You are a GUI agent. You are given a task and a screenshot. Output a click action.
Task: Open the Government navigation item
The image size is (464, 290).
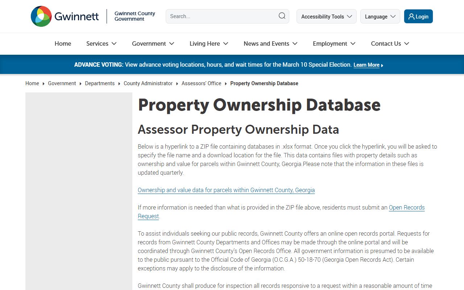click(x=149, y=43)
